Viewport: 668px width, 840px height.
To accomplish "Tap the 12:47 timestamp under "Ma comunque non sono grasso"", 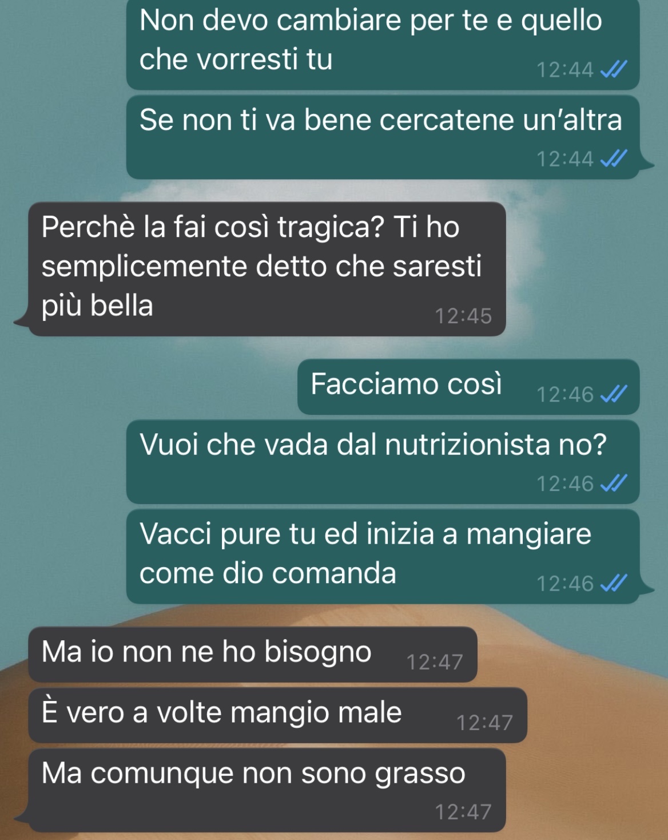I will pos(463,811).
